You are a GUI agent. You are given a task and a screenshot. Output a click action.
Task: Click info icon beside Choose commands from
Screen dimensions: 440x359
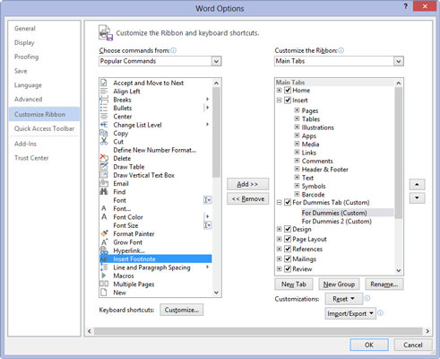coord(173,50)
